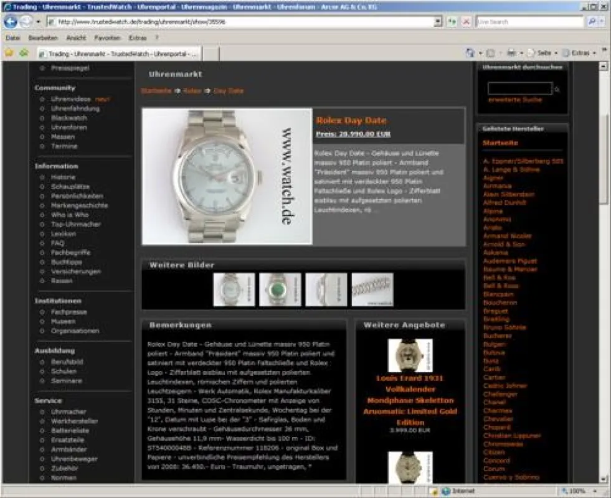Viewport: 611px width, 498px height.
Task: Click the Louis Erard 1931 watch thumbnail
Action: coord(410,355)
